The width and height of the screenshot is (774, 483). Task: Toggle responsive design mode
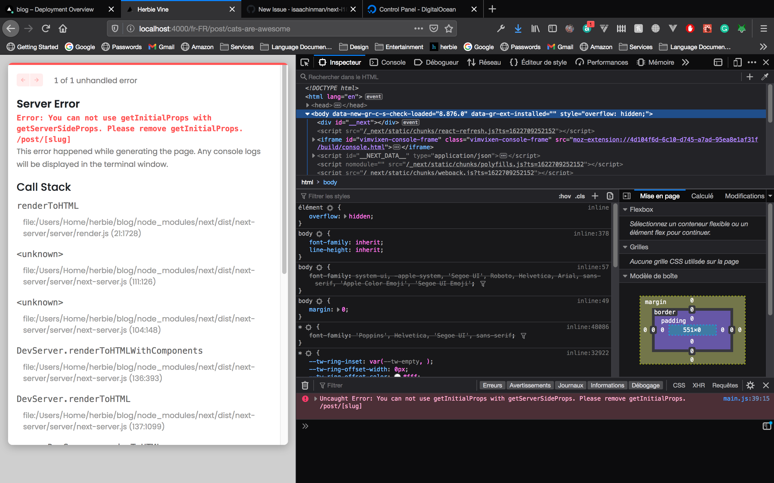pyautogui.click(x=737, y=62)
